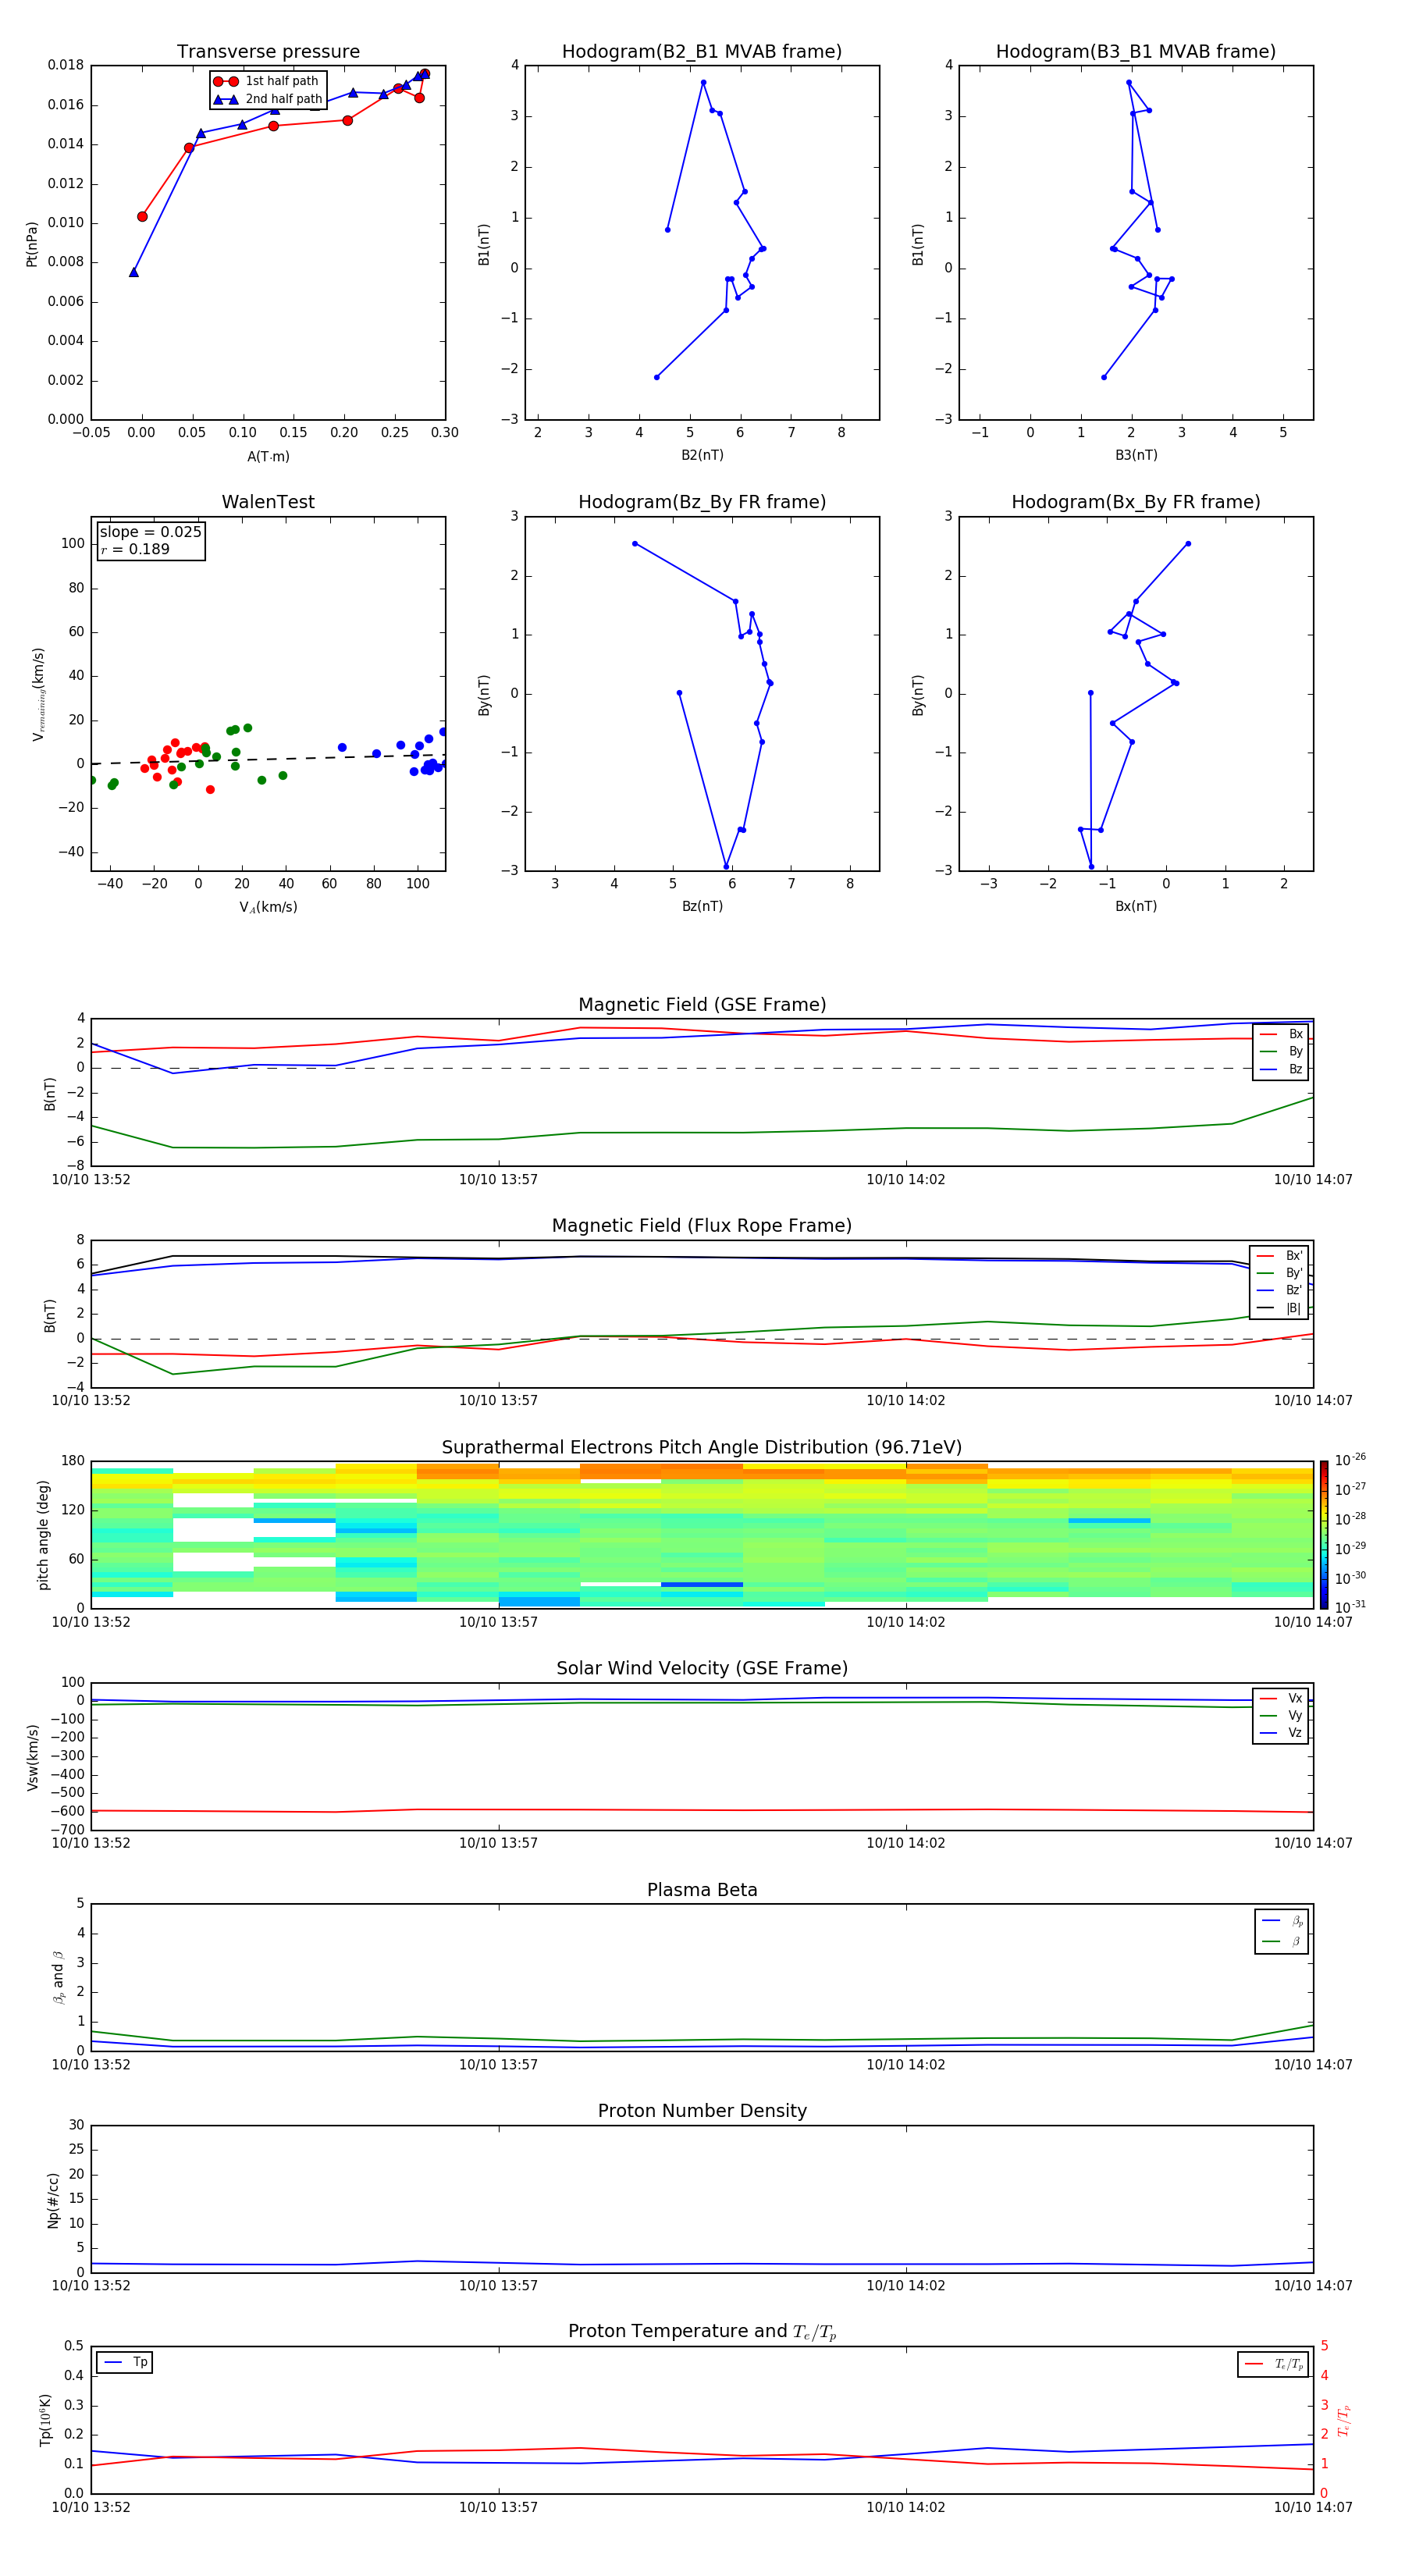Click the "Pt(nPa)" y-axis label

[31, 244]
